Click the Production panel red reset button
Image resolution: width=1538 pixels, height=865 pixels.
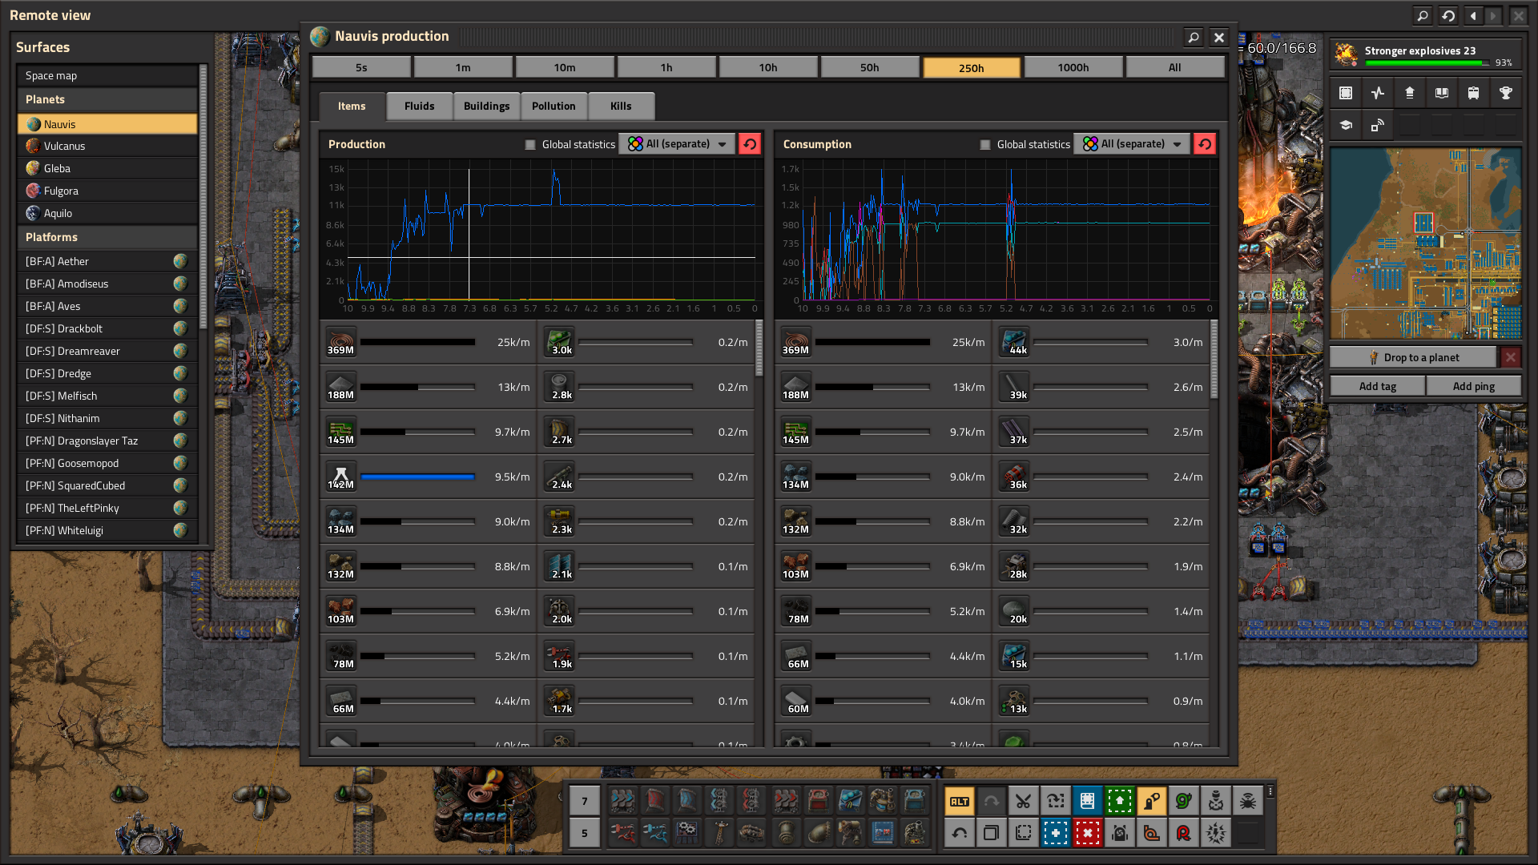pyautogui.click(x=750, y=144)
